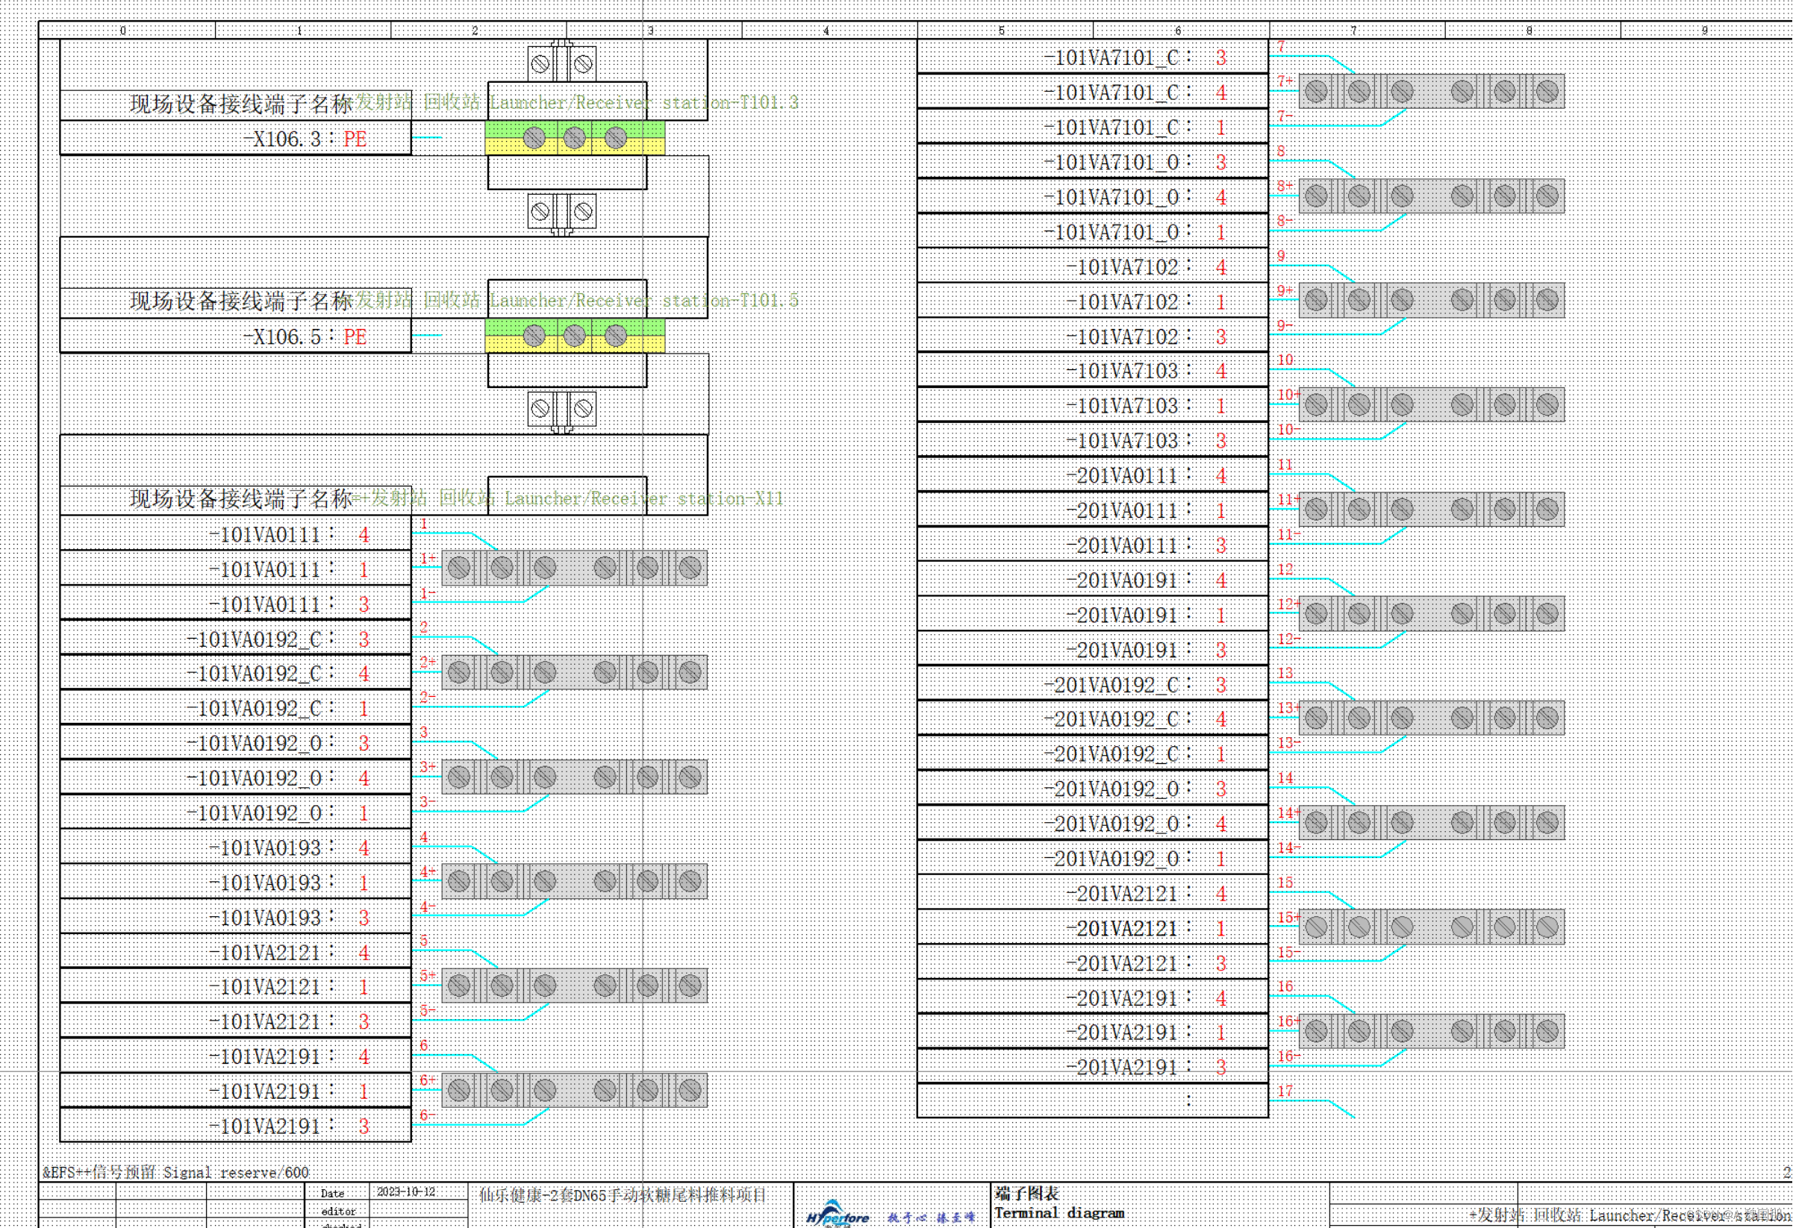This screenshot has width=1793, height=1228.
Task: Select the red wire label 10+
Action: click(x=1287, y=395)
